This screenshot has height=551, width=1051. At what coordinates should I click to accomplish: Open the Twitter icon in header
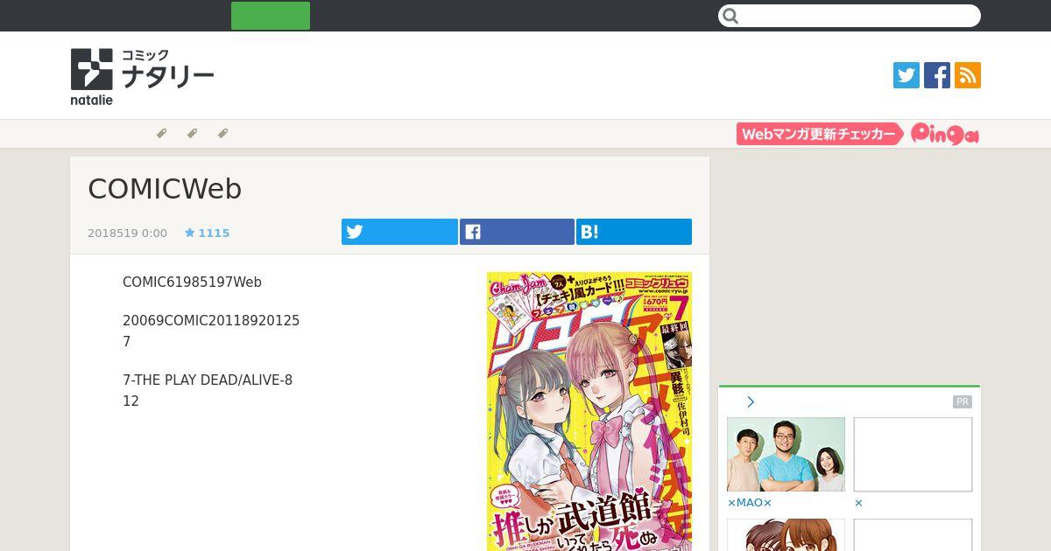tap(906, 75)
